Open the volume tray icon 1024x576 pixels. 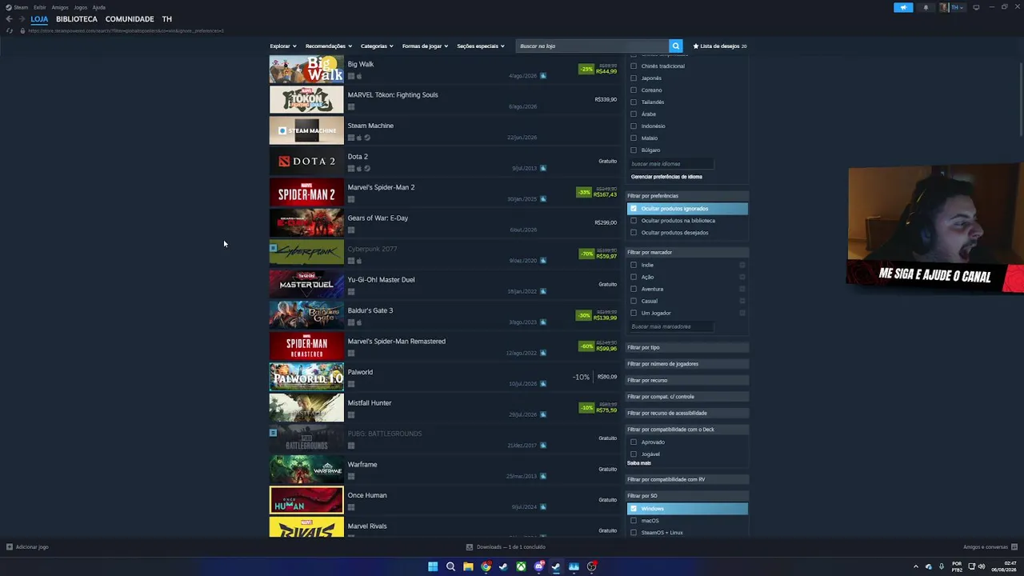tap(982, 566)
